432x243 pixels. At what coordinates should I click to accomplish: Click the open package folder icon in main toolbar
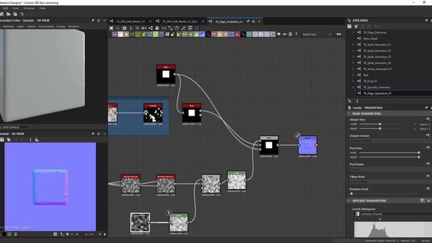tap(9, 14)
